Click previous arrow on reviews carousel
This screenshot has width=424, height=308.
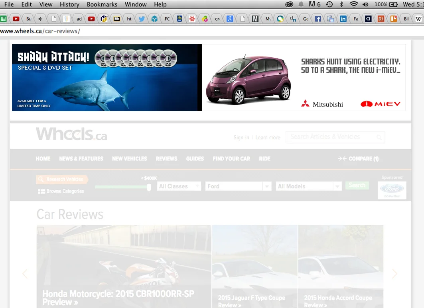(x=25, y=273)
